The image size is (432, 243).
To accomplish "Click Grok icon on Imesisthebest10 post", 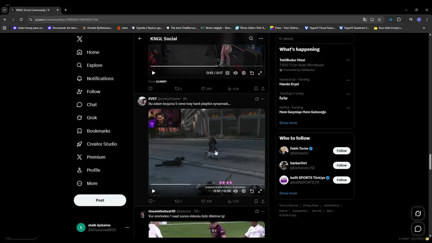I will [x=257, y=211].
